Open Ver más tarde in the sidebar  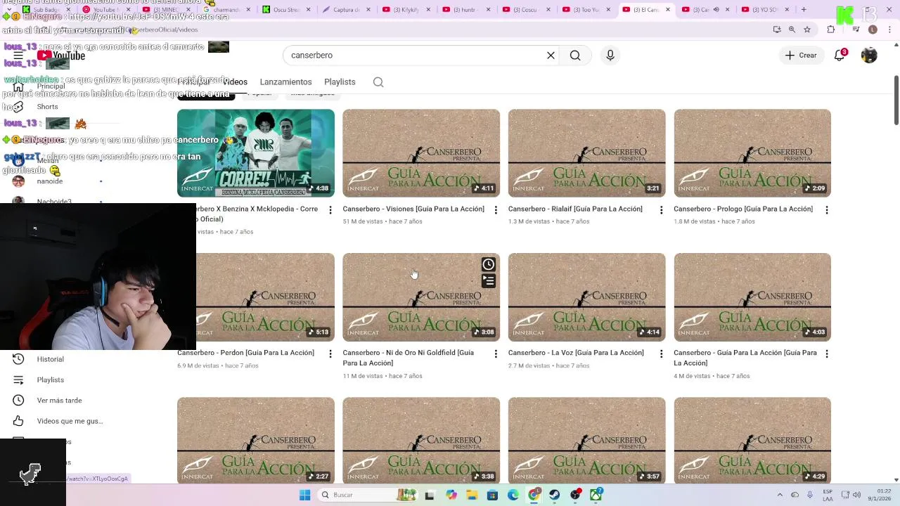click(x=60, y=401)
